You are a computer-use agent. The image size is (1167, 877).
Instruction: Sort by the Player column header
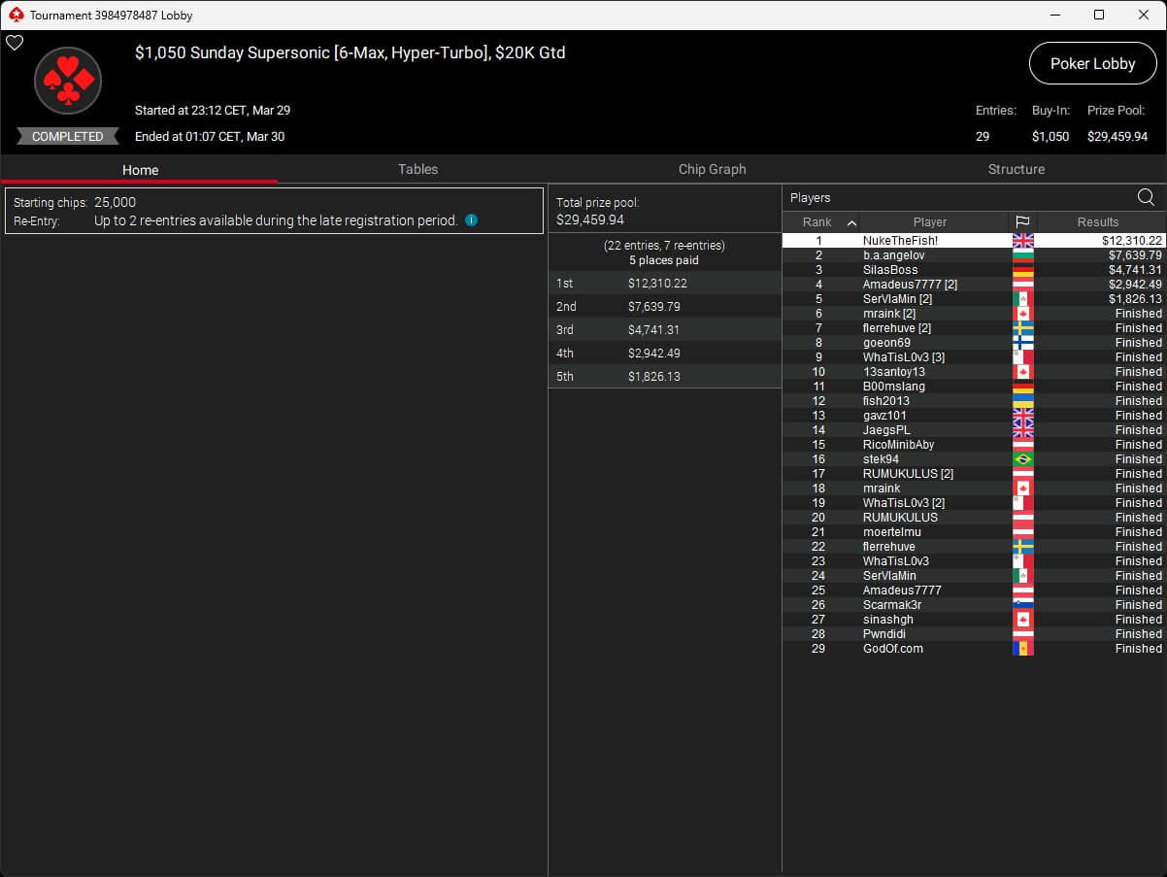pyautogui.click(x=929, y=222)
